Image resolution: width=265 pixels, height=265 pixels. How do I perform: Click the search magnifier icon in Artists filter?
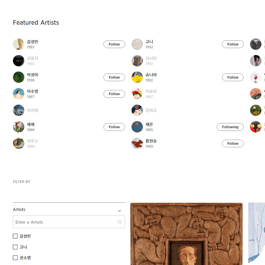tap(120, 222)
